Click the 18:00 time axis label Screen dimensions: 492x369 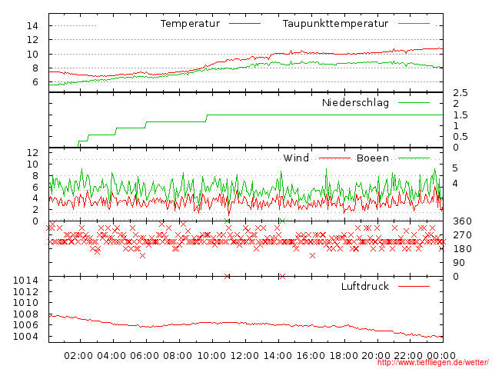[344, 356]
